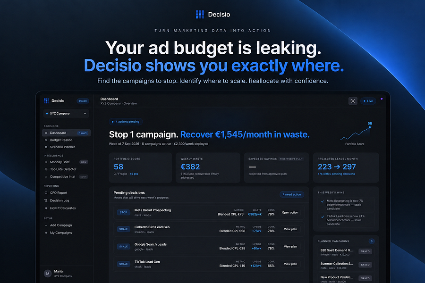Screen dimensions: 425x283
Task: Click the Decisio sidebar logo icon
Action: tap(46, 101)
